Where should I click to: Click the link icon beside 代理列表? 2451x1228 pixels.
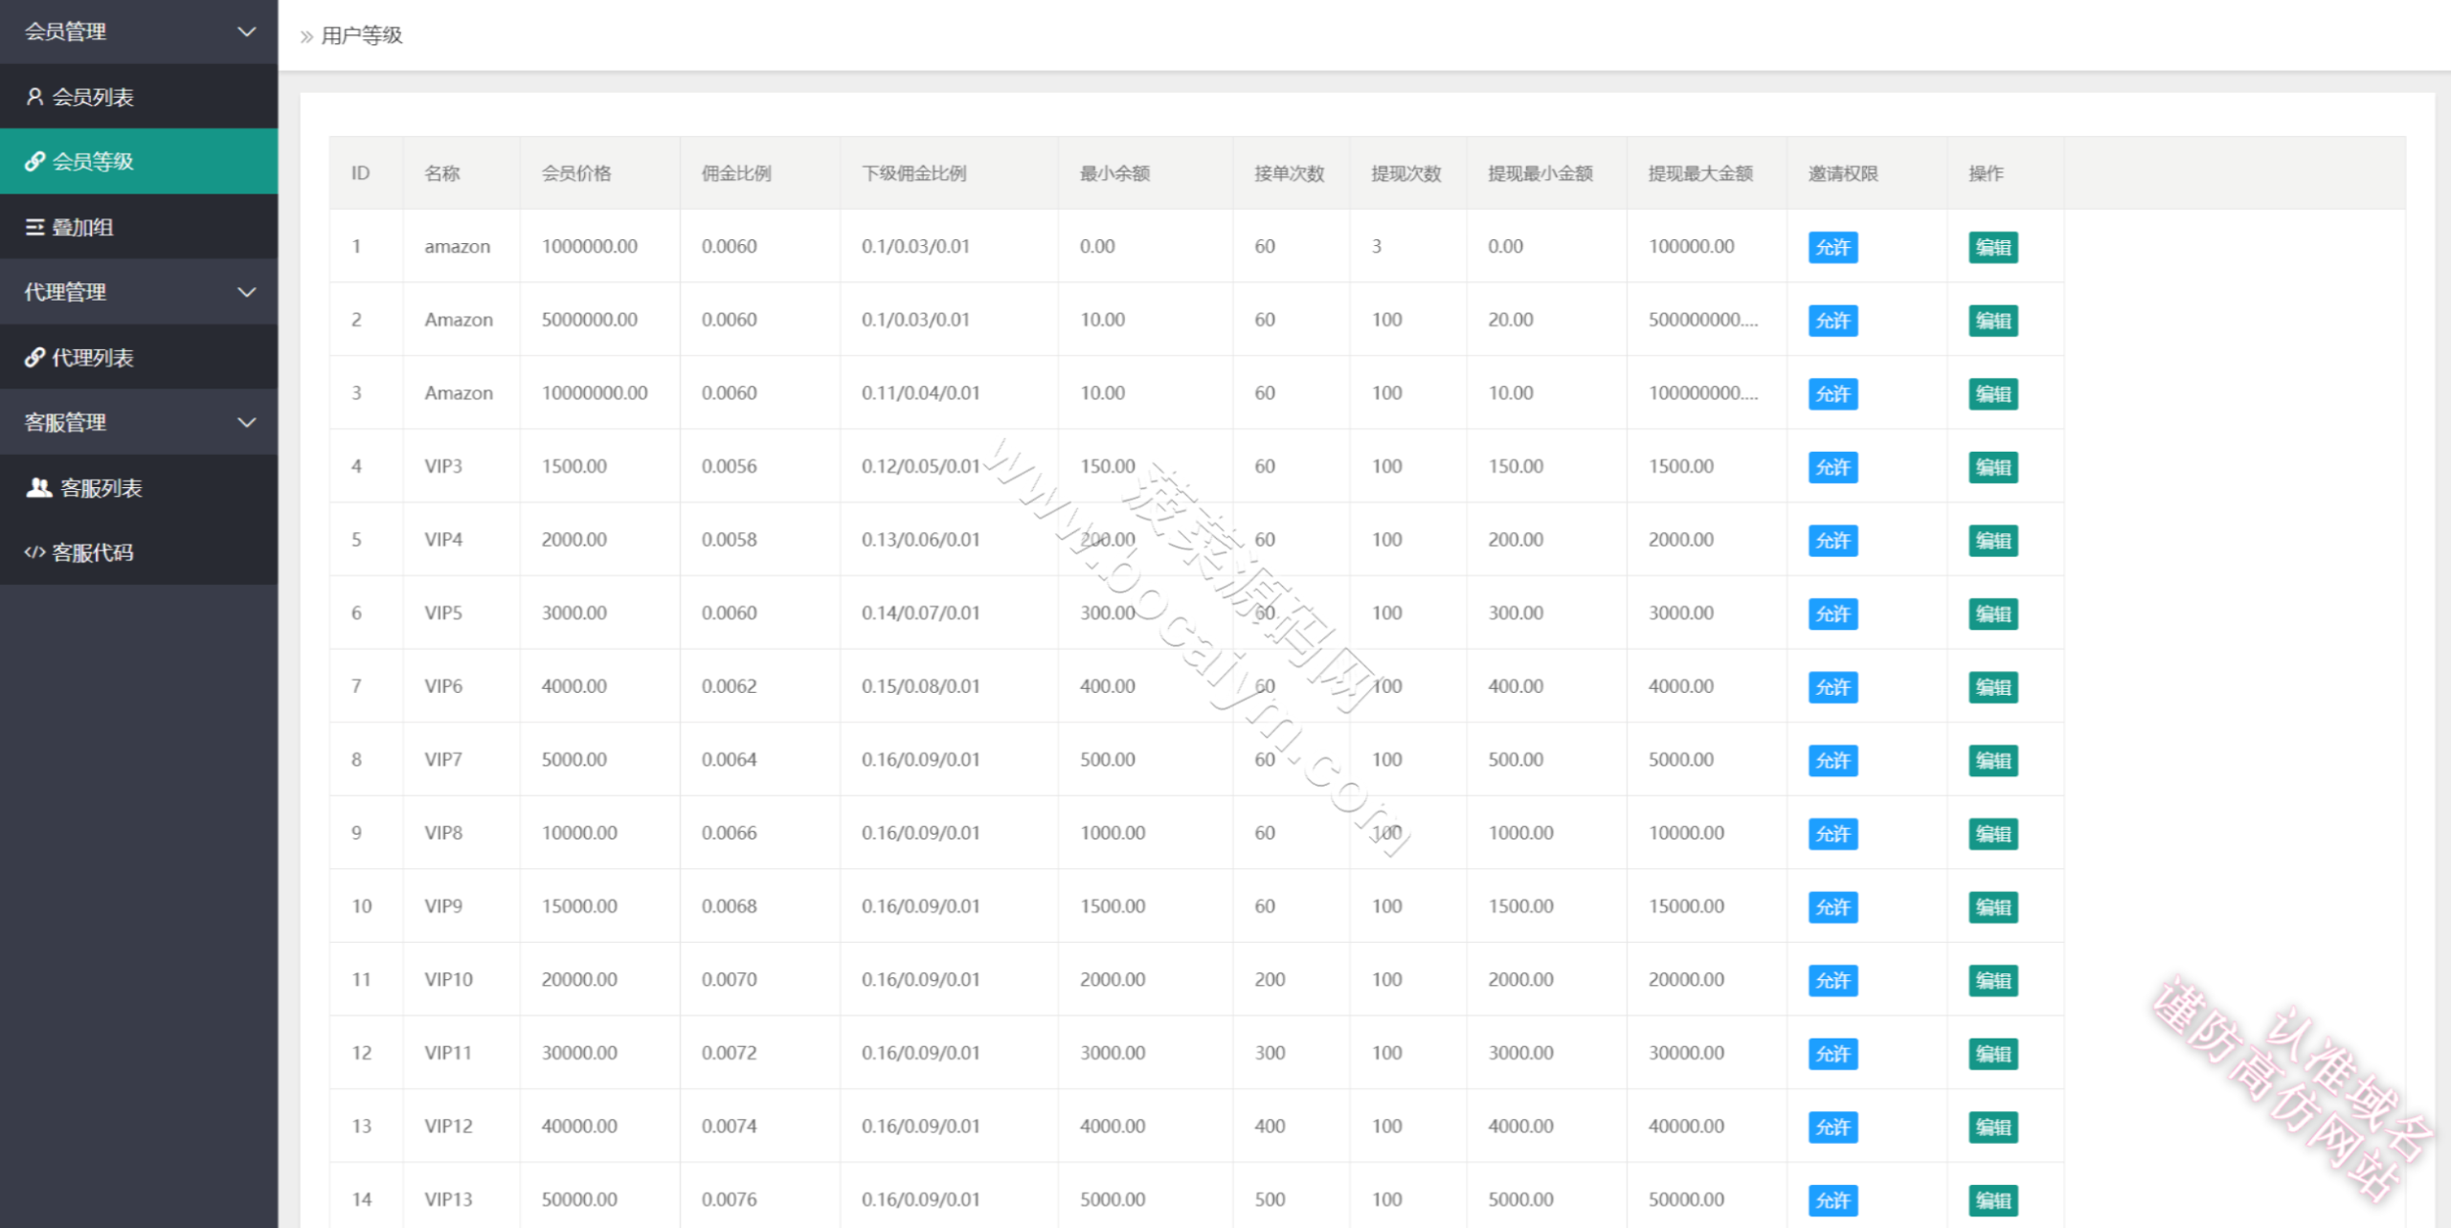(x=34, y=357)
